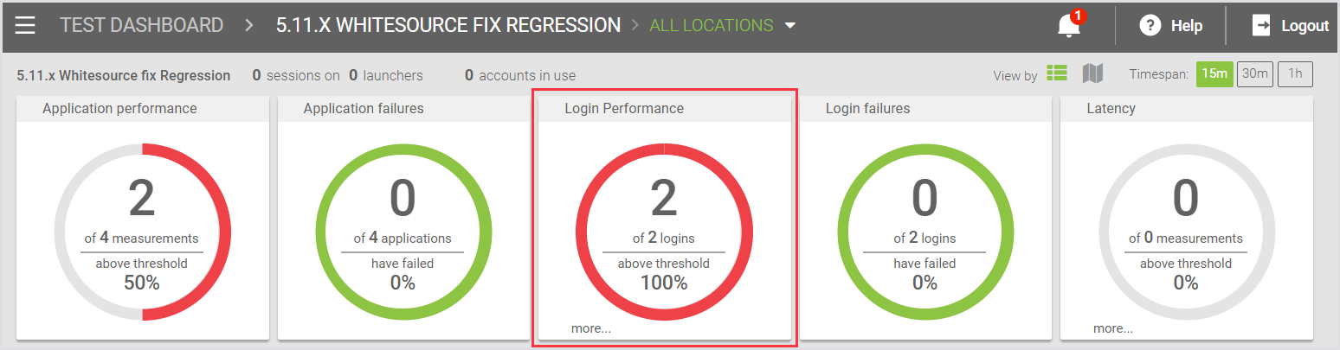Click the Help question mark icon

click(x=1150, y=26)
